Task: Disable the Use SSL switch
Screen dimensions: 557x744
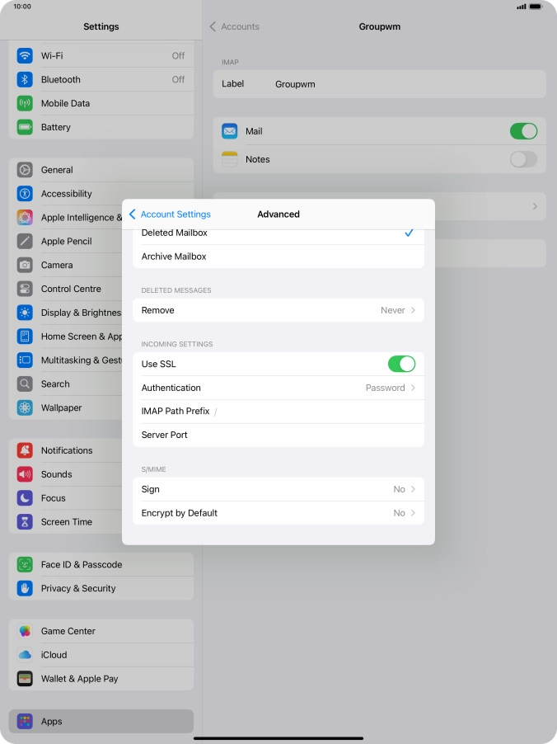Action: click(x=401, y=365)
